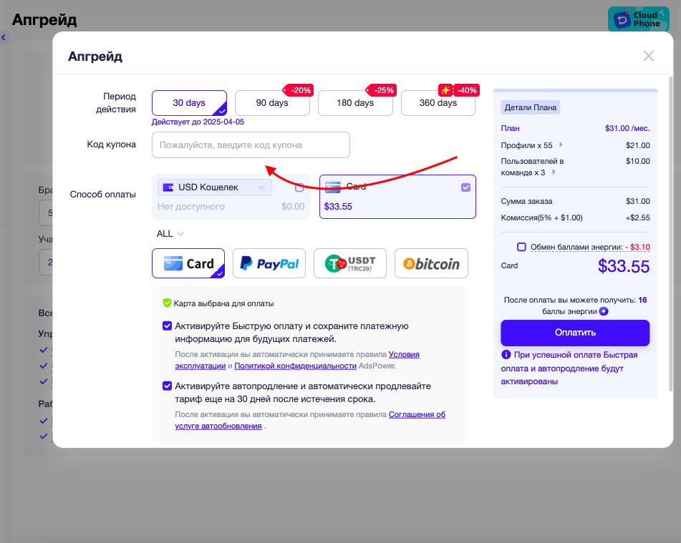
Task: Focus the coupon code input field
Action: pos(251,145)
